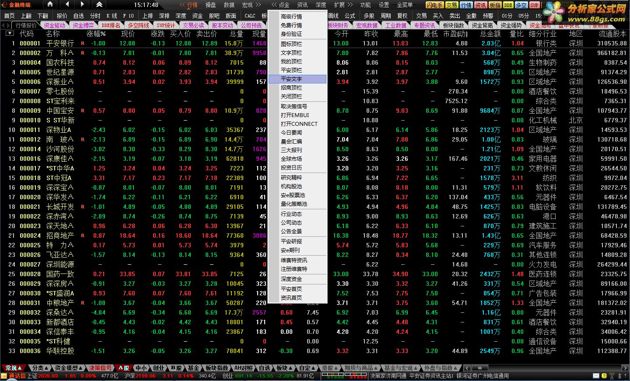Click the yellow 交易 badge button
Image resolution: width=630 pixels, height=381 pixels.
pos(451,5)
